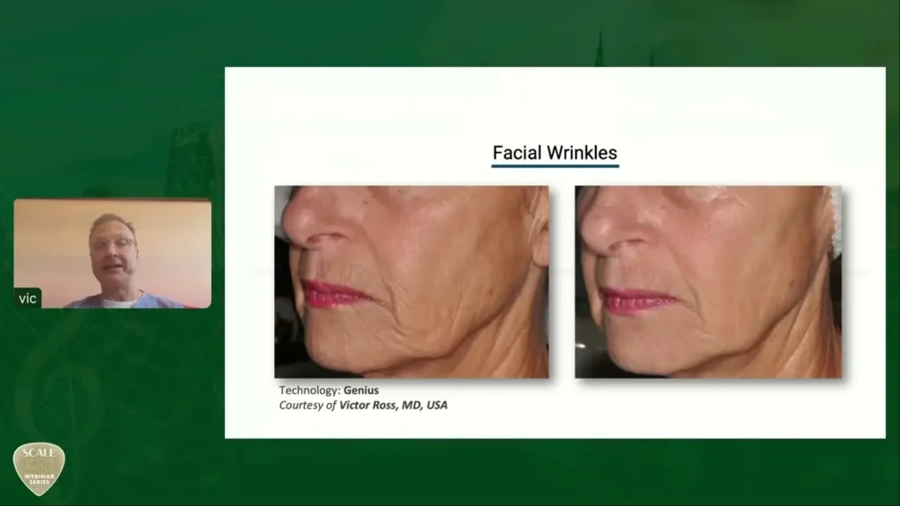
Task: Click the "WEBINAR SERIES" text in the logo
Action: point(39,479)
